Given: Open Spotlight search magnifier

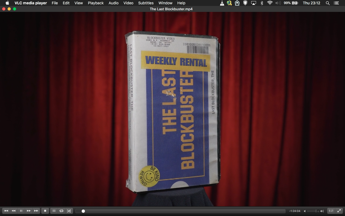Looking at the screenshot, I should pos(328,3).
